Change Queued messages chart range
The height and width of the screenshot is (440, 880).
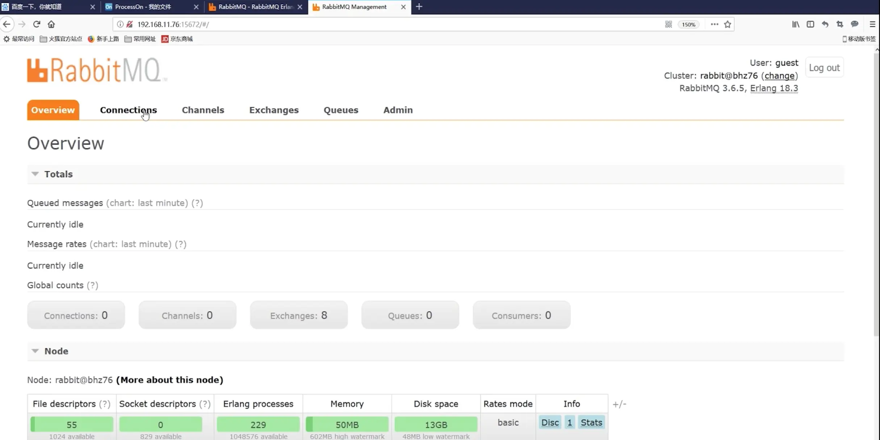147,203
